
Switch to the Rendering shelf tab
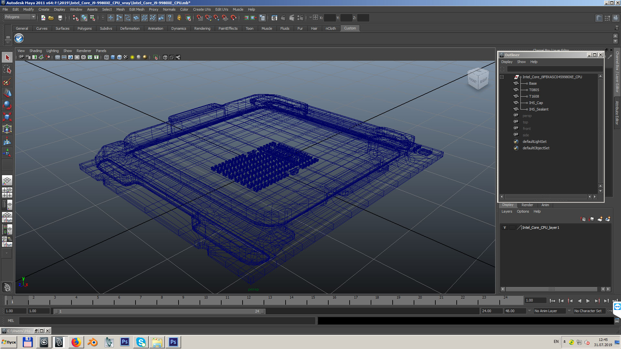(x=202, y=28)
